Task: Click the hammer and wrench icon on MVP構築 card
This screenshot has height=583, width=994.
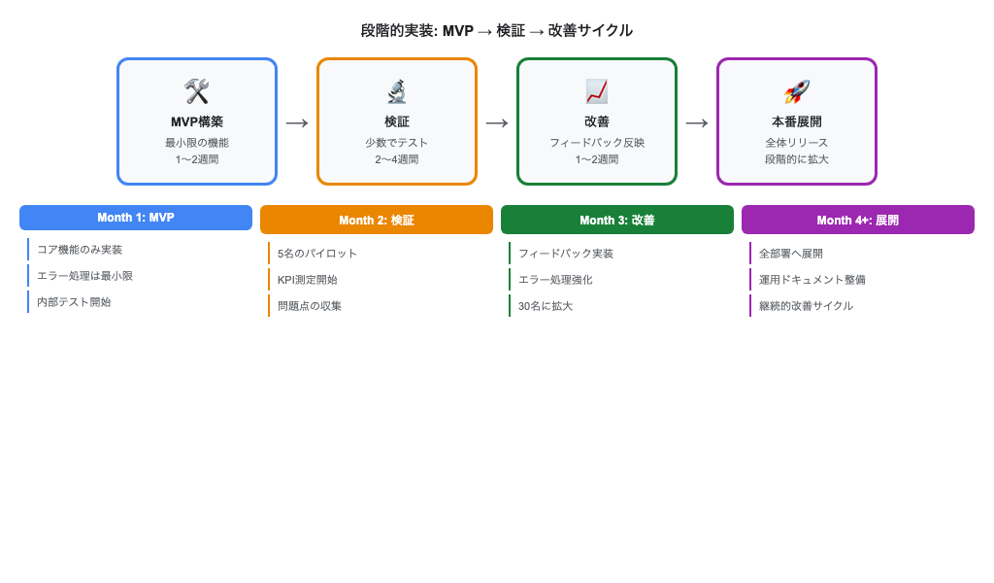Action: click(x=197, y=91)
